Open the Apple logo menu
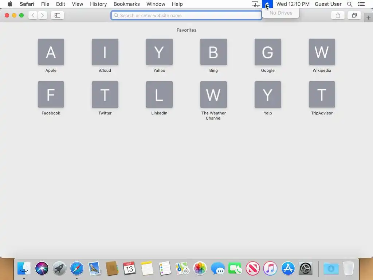 pos(10,4)
